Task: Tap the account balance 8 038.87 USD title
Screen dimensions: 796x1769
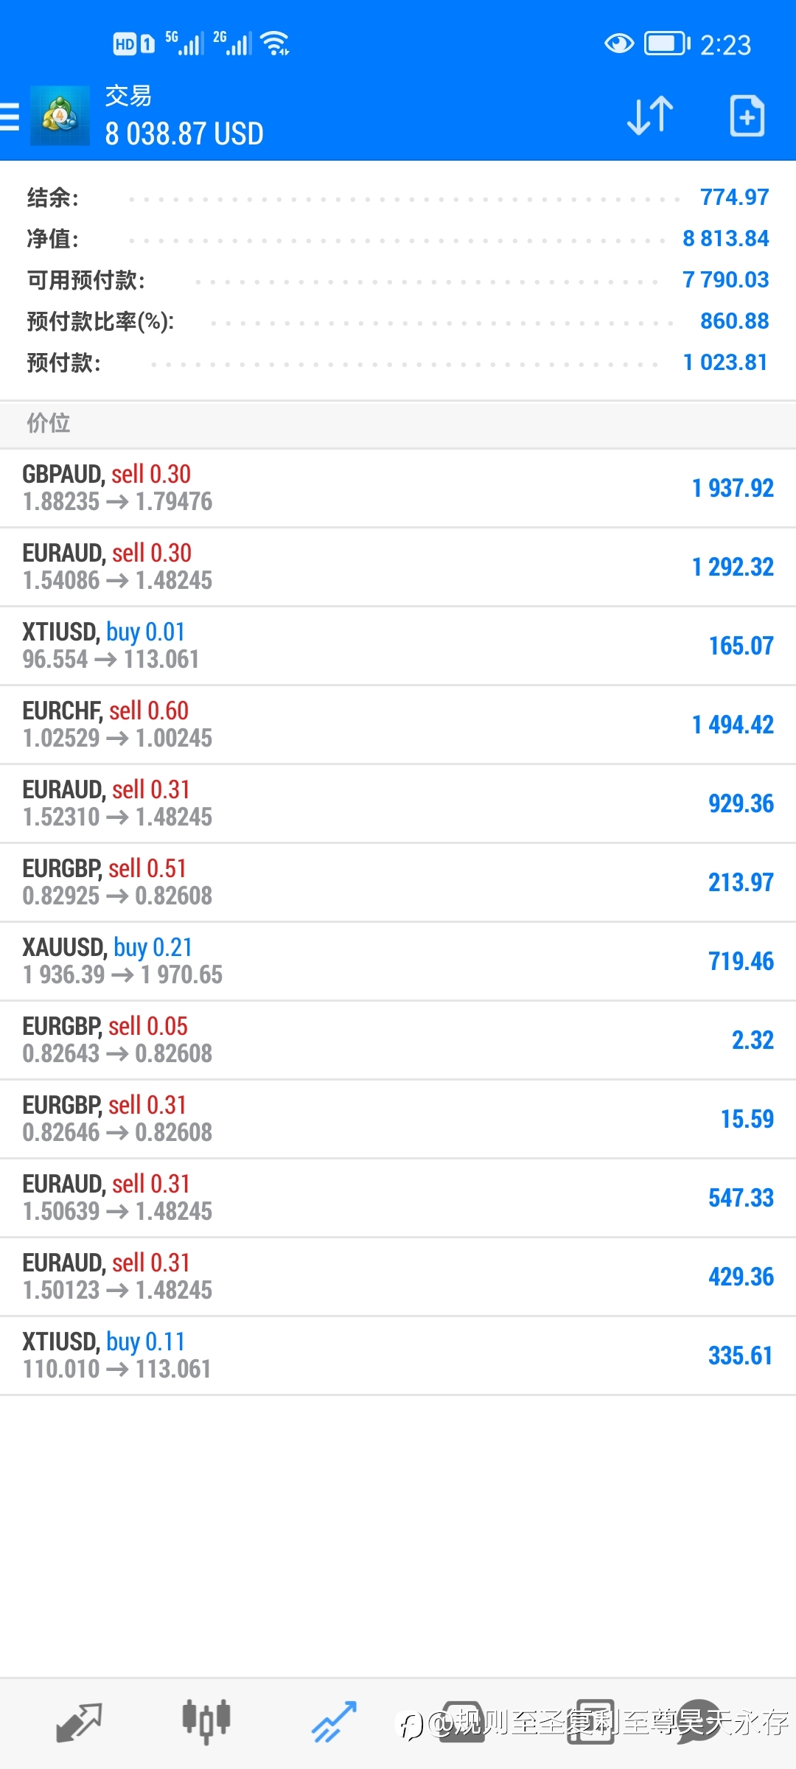Action: 184,134
